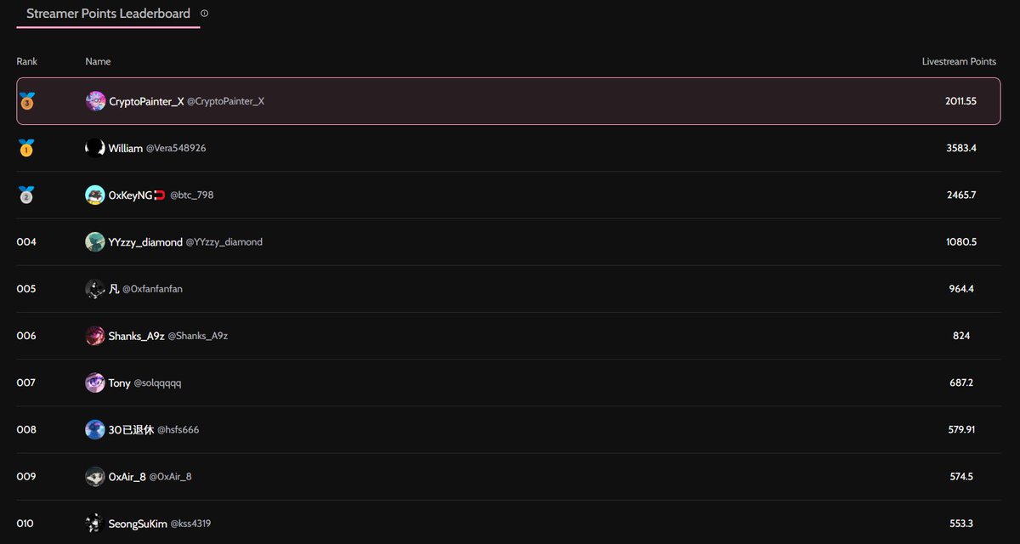This screenshot has height=544, width=1020.
Task: Click the gold rank 1 medal icon
Action: [x=26, y=148]
